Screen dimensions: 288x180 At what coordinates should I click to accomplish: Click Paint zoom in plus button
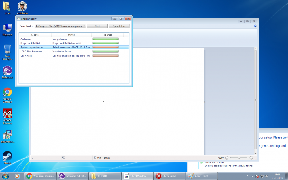(x=251, y=158)
